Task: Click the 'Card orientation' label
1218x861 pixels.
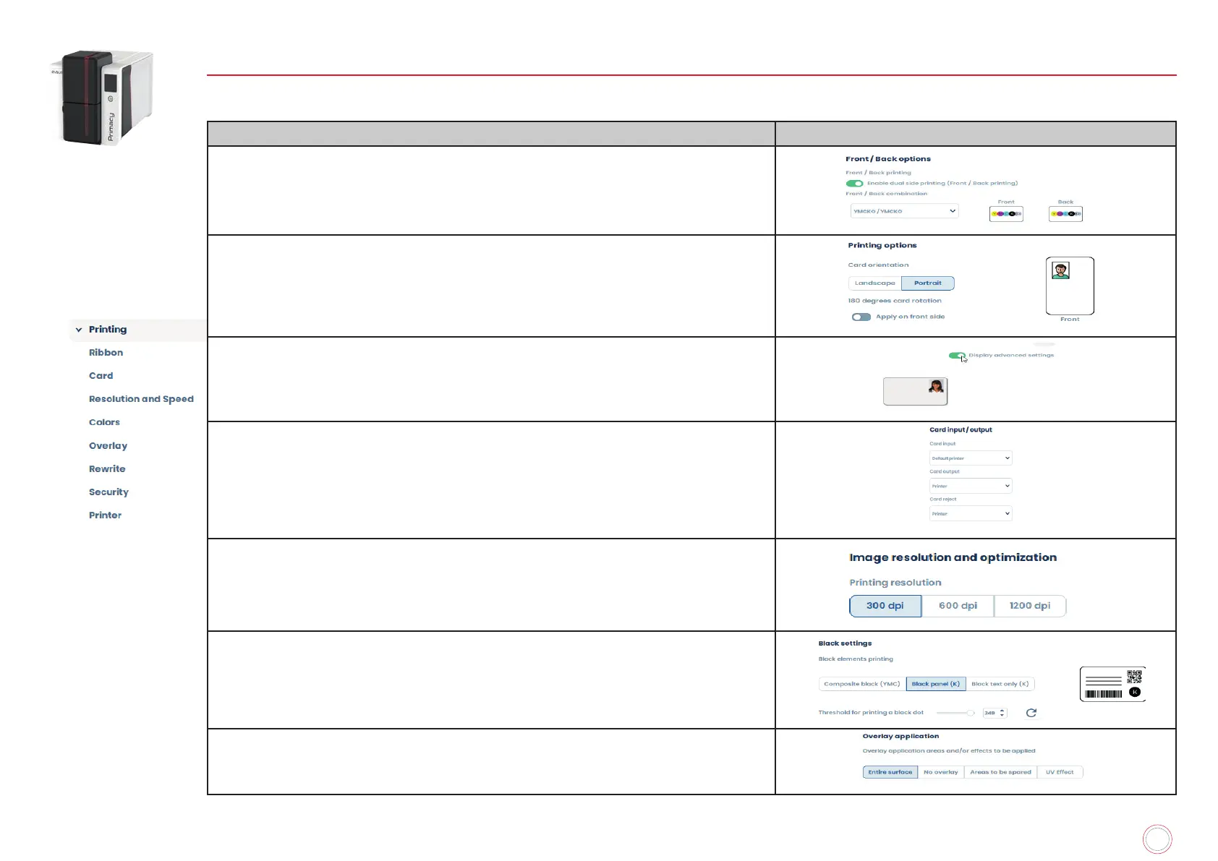Action: (x=878, y=265)
